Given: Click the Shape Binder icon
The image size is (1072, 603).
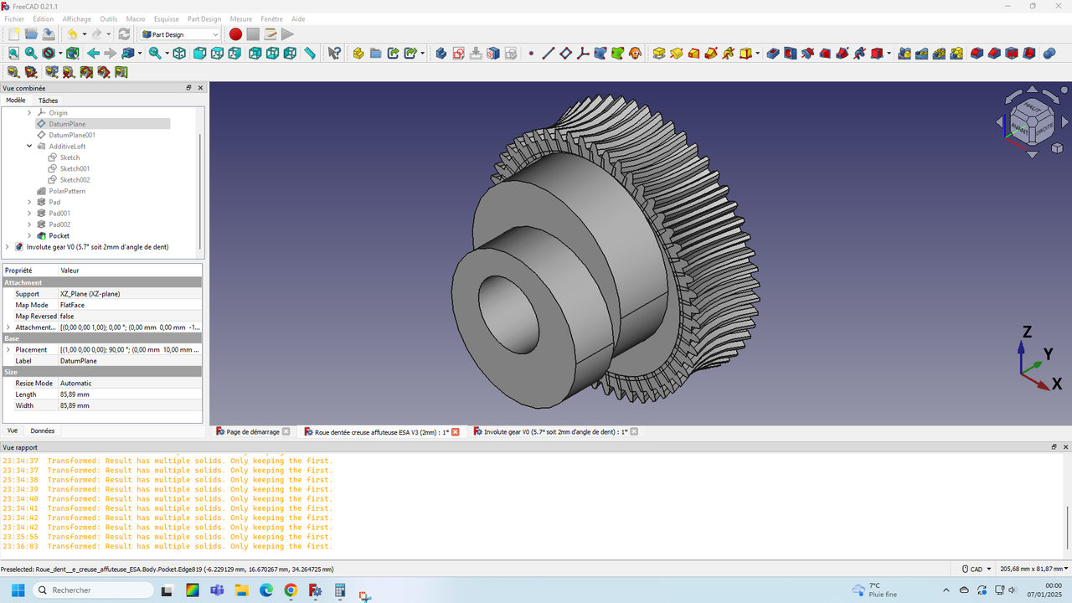Looking at the screenshot, I should [x=600, y=54].
